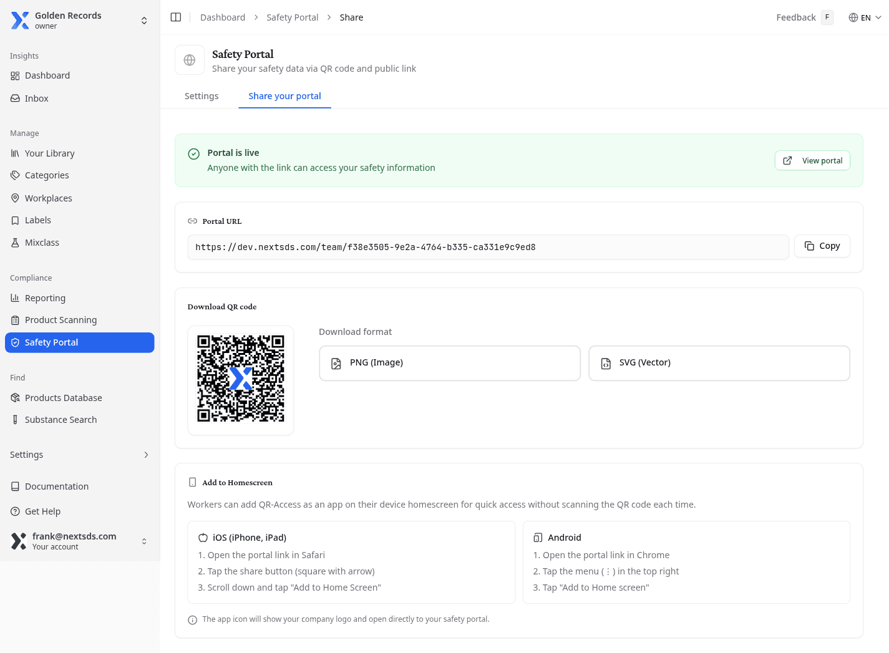The height and width of the screenshot is (653, 889).
Task: Open Inbox in the sidebar
Action: pos(80,99)
